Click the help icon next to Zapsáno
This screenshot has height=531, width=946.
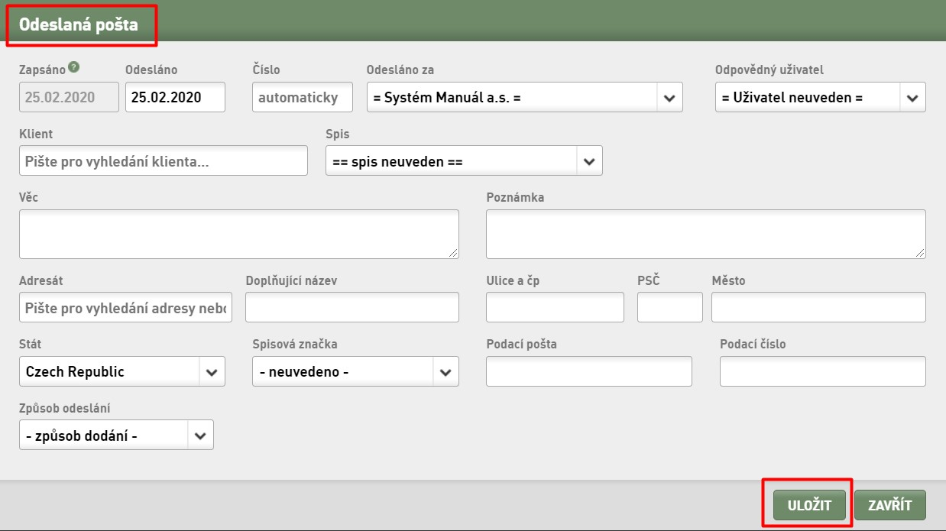[x=73, y=66]
